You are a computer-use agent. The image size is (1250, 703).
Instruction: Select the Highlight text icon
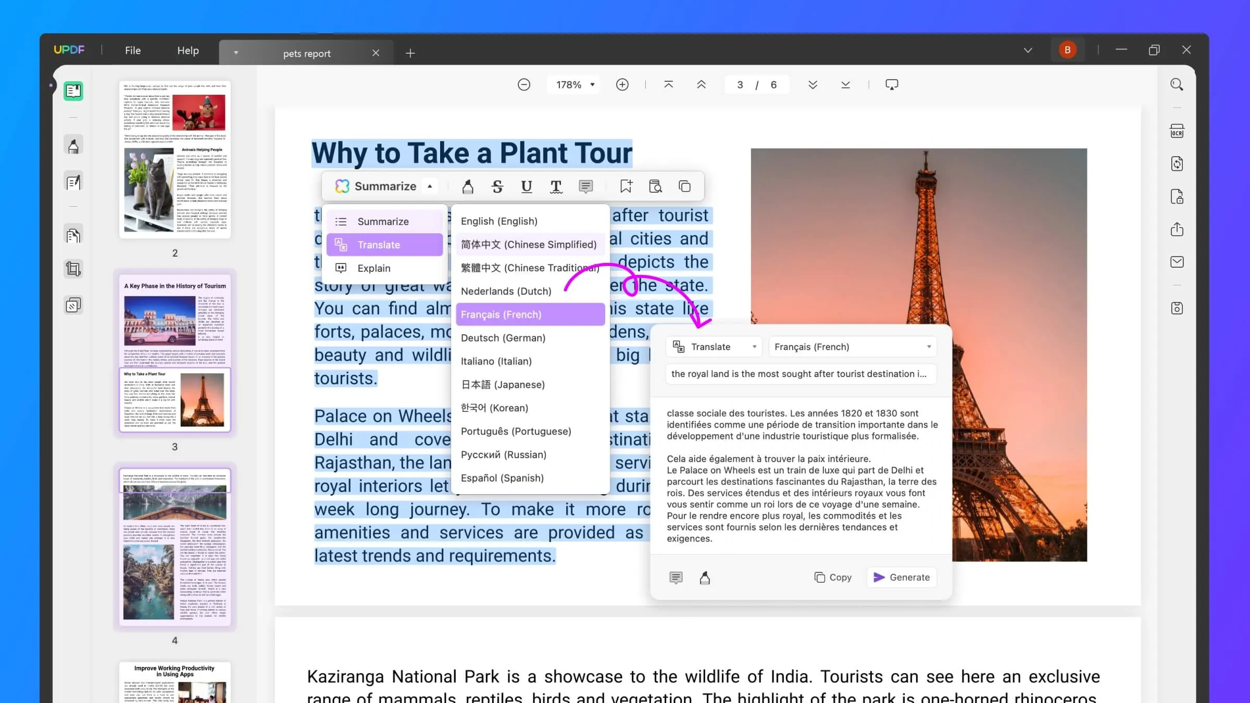468,186
